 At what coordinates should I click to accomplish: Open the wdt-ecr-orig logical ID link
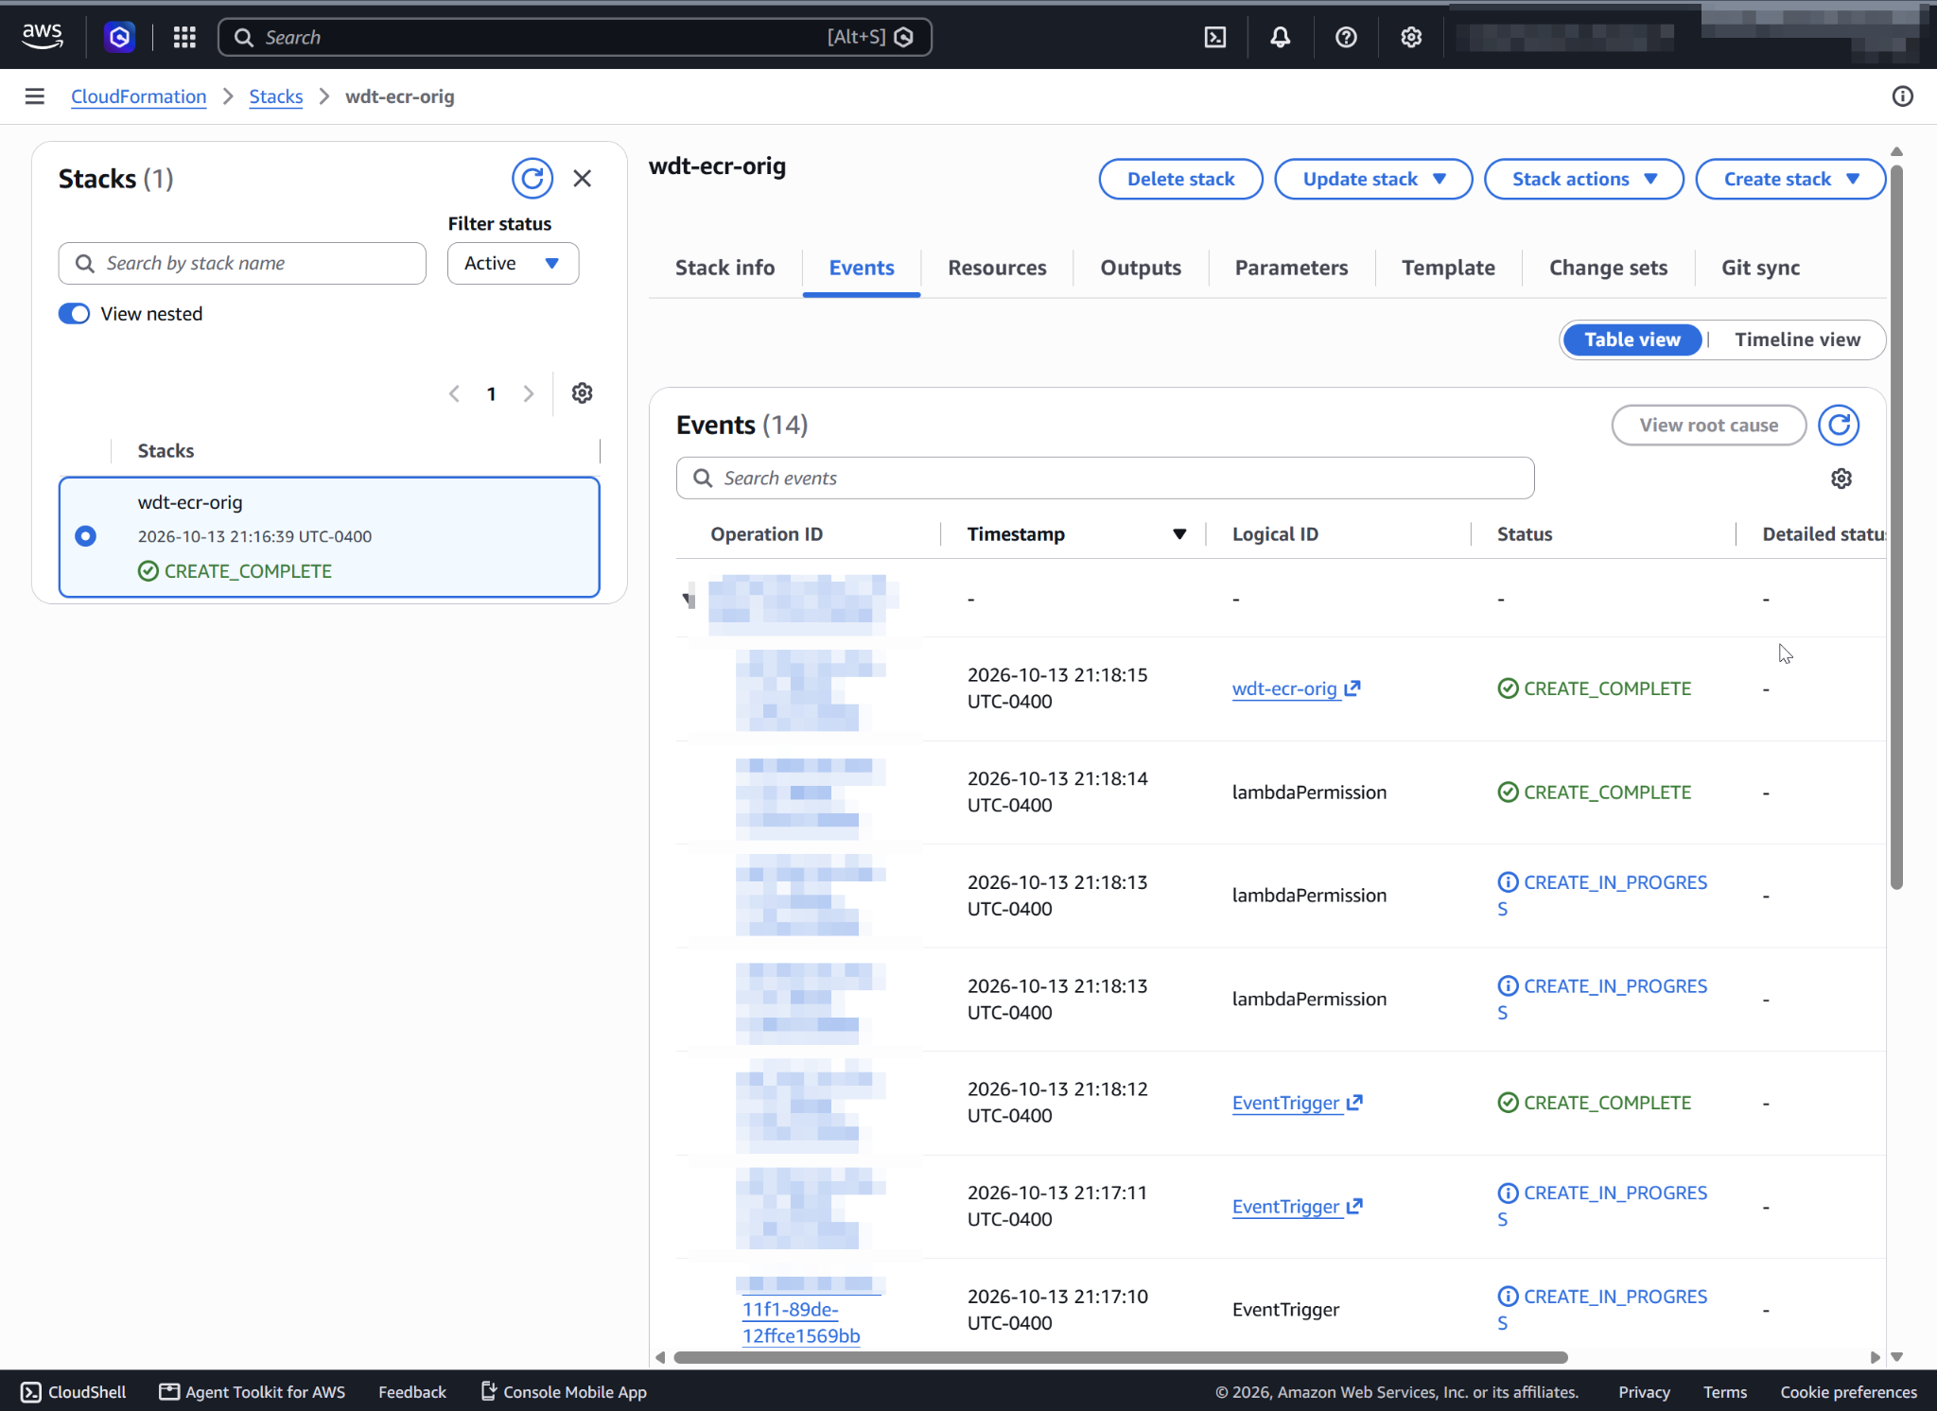pyautogui.click(x=1296, y=688)
